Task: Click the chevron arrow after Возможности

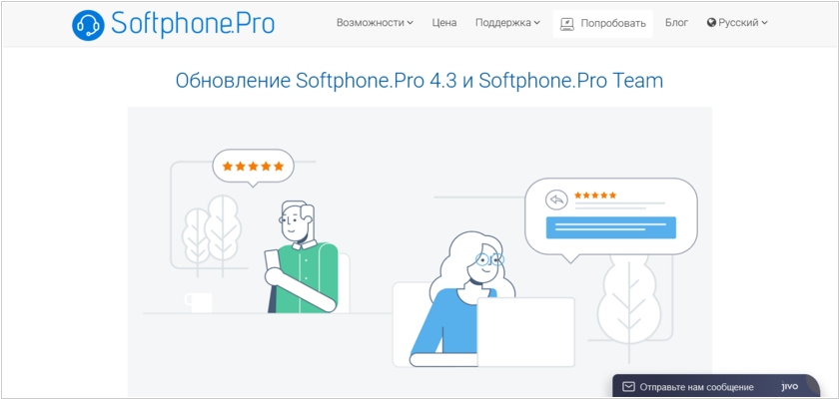Action: [410, 23]
